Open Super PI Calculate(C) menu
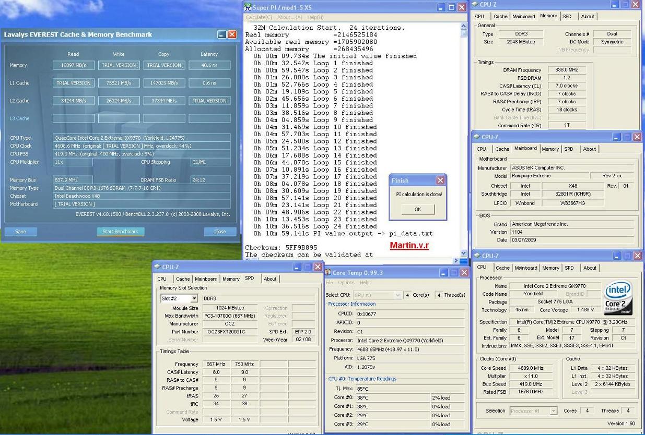 (x=259, y=17)
